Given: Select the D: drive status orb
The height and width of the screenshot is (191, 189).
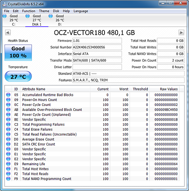Looking at the screenshot, I should [x=51, y=16].
